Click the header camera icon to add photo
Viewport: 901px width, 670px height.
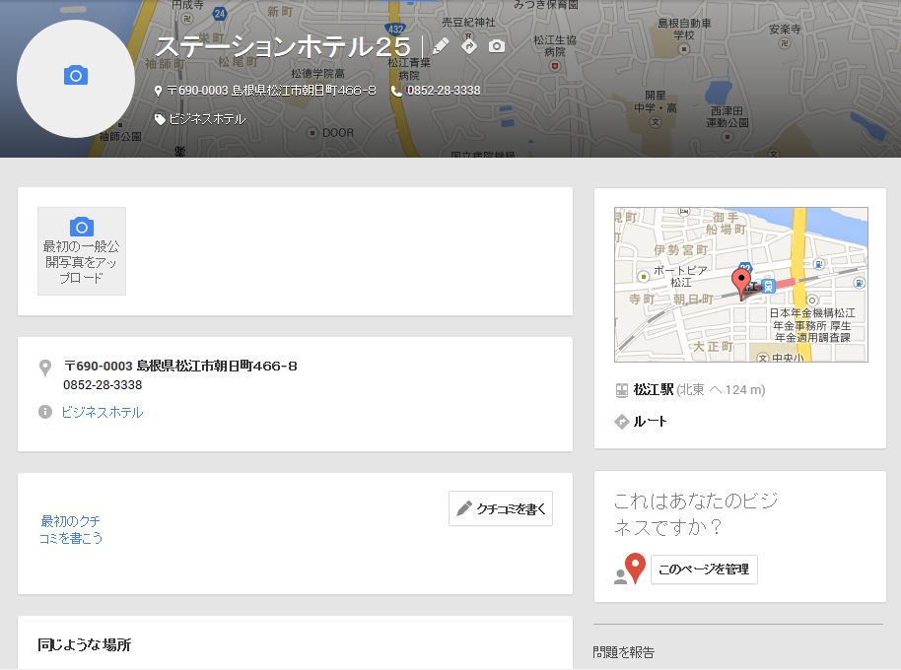tap(497, 46)
